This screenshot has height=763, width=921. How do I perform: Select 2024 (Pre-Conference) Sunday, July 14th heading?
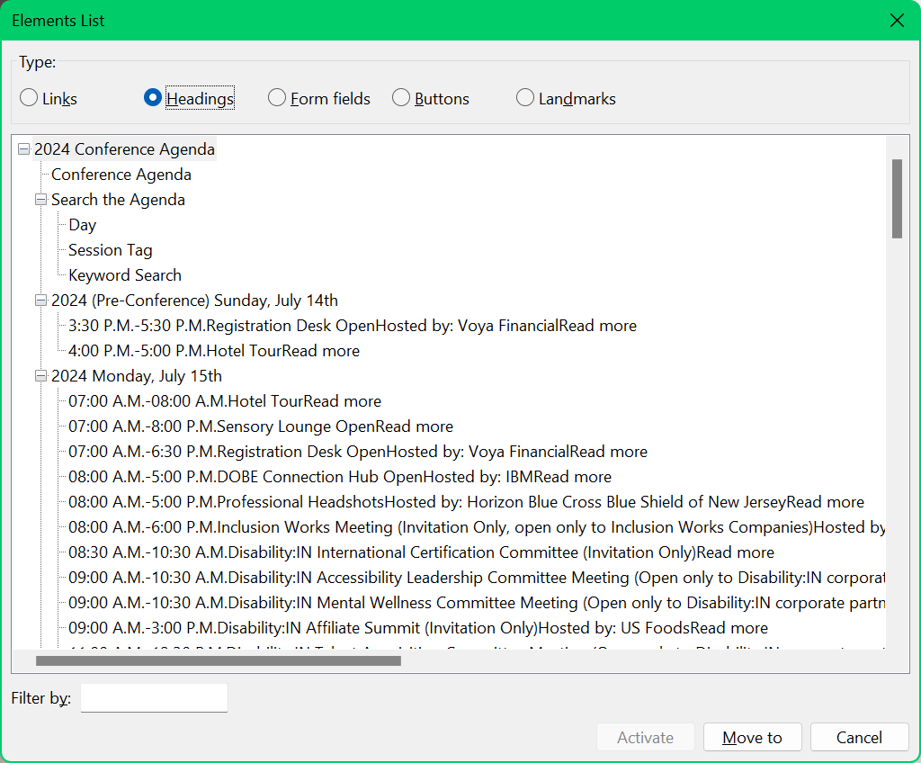tap(194, 301)
